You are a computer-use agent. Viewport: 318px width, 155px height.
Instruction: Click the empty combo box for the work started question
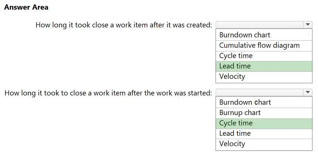pyautogui.click(x=260, y=92)
